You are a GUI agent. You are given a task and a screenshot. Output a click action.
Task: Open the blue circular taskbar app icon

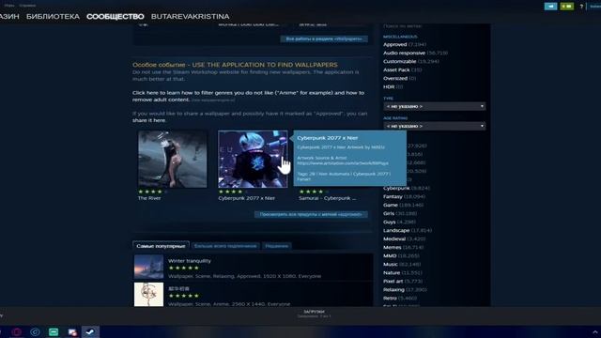pyautogui.click(x=35, y=331)
